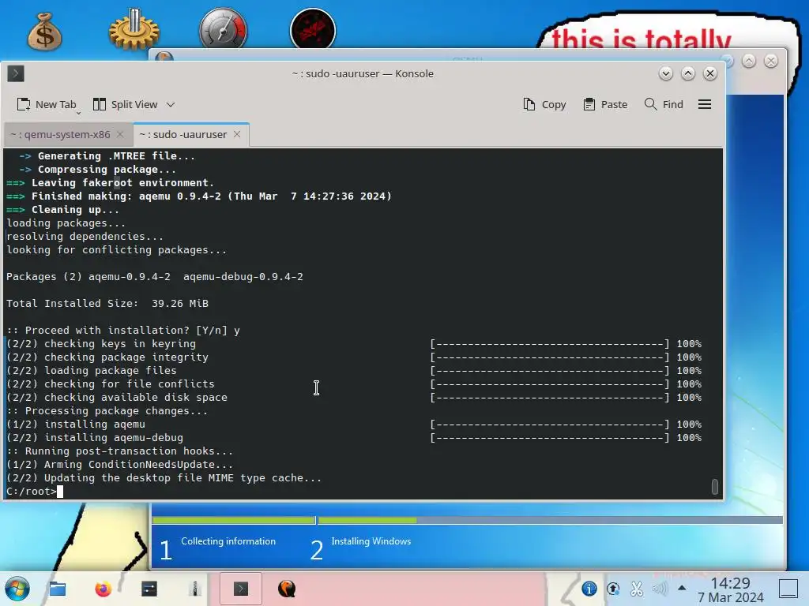Click the Paste toolbar button

606,105
